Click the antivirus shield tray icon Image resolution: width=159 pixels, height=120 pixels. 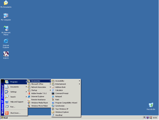[148, 118]
